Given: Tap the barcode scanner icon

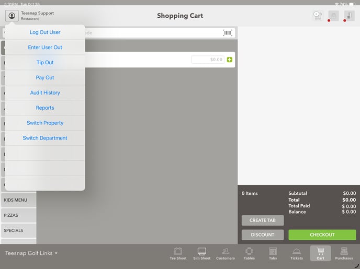Looking at the screenshot, I should click(228, 32).
